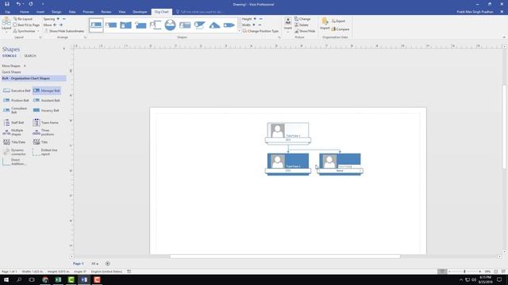The width and height of the screenshot is (508, 285).
Task: Select Assistant Belt shape
Action: point(46,101)
